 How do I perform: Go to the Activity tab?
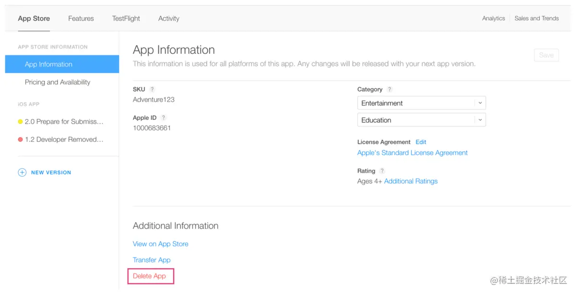tap(169, 19)
